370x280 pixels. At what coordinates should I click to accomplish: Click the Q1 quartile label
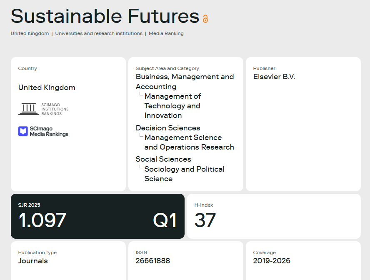[x=165, y=220]
